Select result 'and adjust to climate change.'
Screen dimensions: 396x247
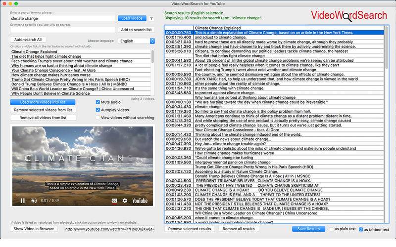pos(275,37)
